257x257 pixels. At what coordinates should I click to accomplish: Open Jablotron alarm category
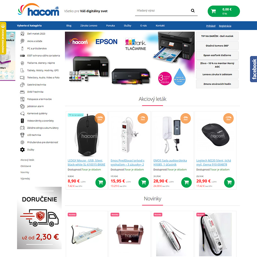tap(35, 106)
